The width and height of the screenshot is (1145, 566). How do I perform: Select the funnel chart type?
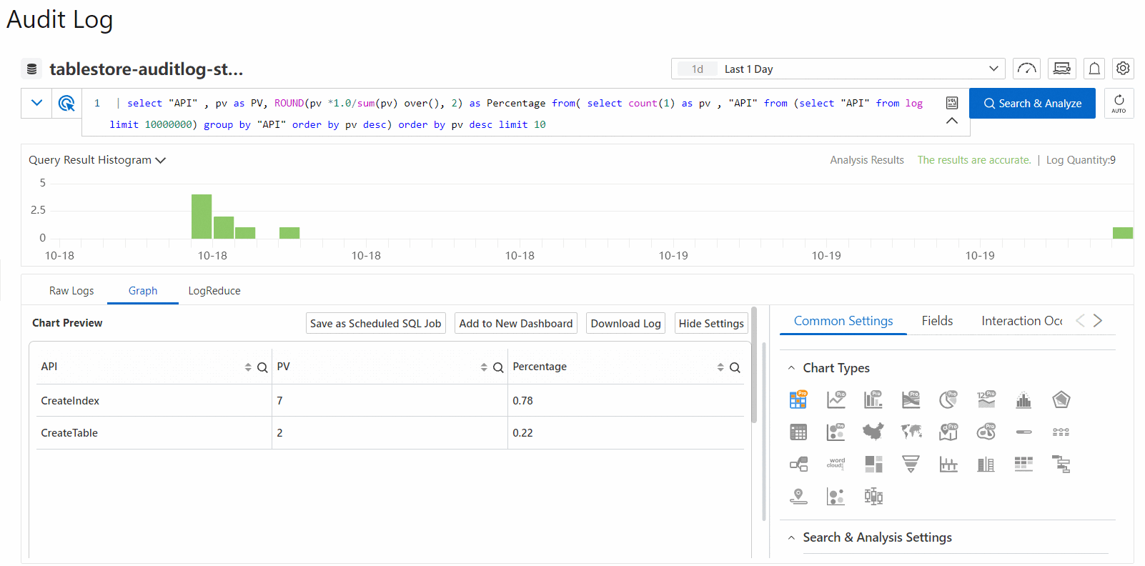point(911,465)
